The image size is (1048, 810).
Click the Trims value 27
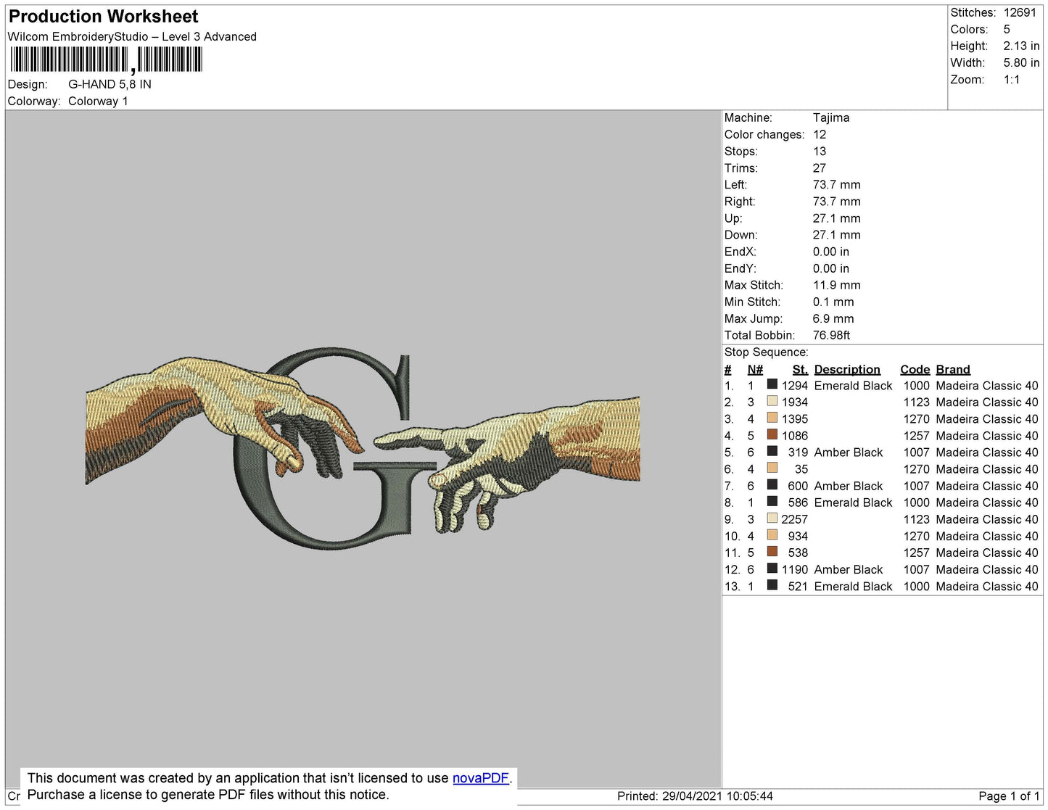820,168
